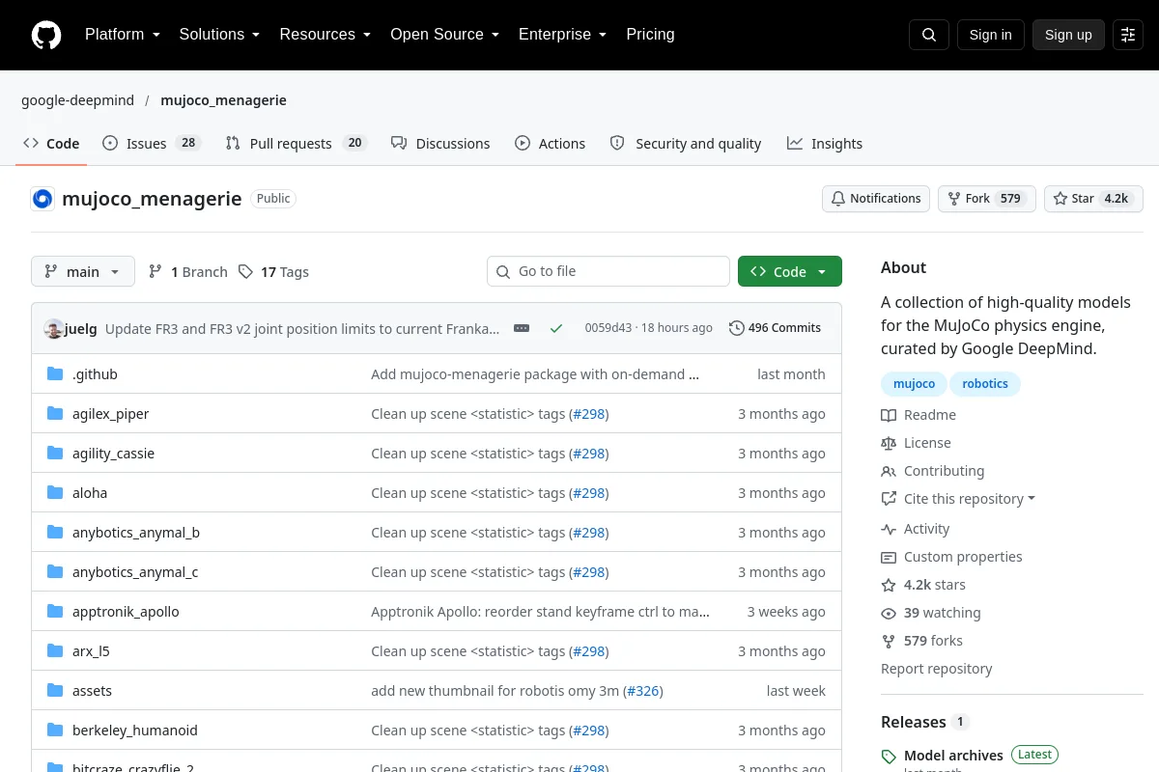The image size is (1159, 772).
Task: Open the Platform dropdown menu
Action: 122,35
